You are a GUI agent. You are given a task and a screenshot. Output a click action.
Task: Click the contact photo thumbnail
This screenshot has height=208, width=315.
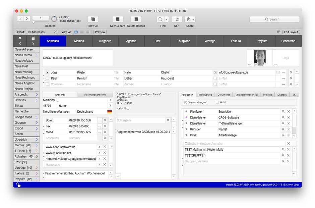point(260,58)
